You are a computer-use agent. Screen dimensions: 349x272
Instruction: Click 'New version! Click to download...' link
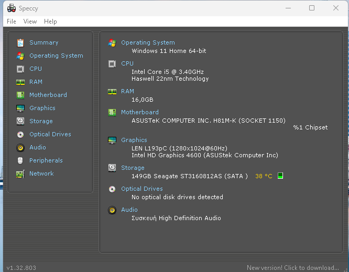point(293,268)
